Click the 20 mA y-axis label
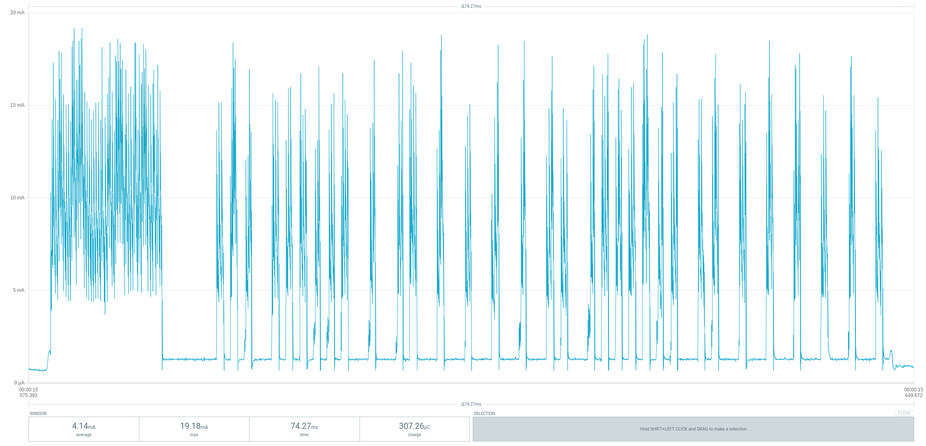The image size is (926, 446). point(17,13)
